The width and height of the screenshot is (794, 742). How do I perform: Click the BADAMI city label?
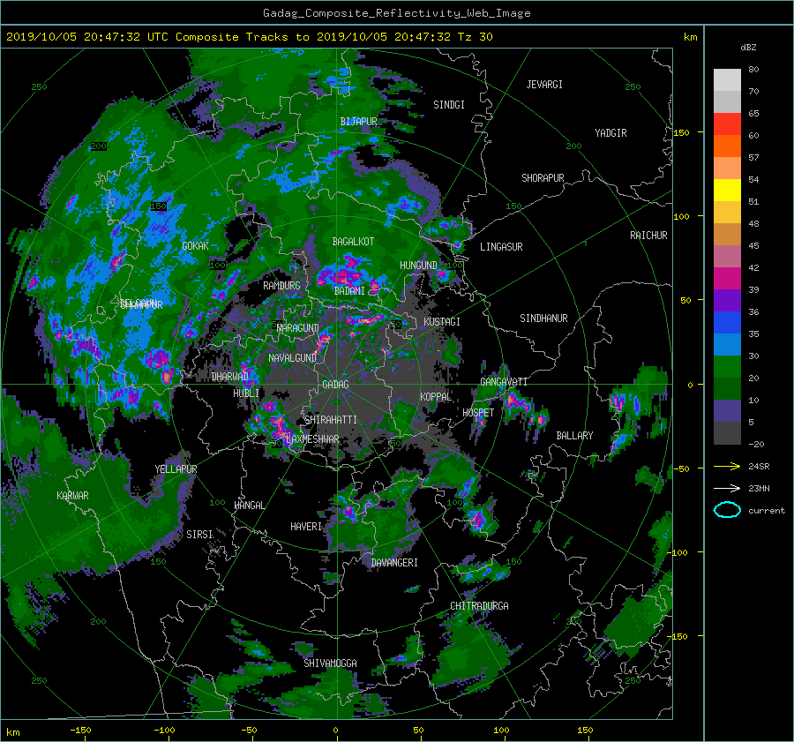[x=348, y=291]
